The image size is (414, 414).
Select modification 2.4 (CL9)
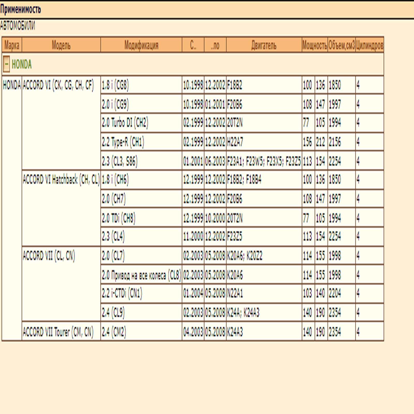pyautogui.click(x=113, y=313)
